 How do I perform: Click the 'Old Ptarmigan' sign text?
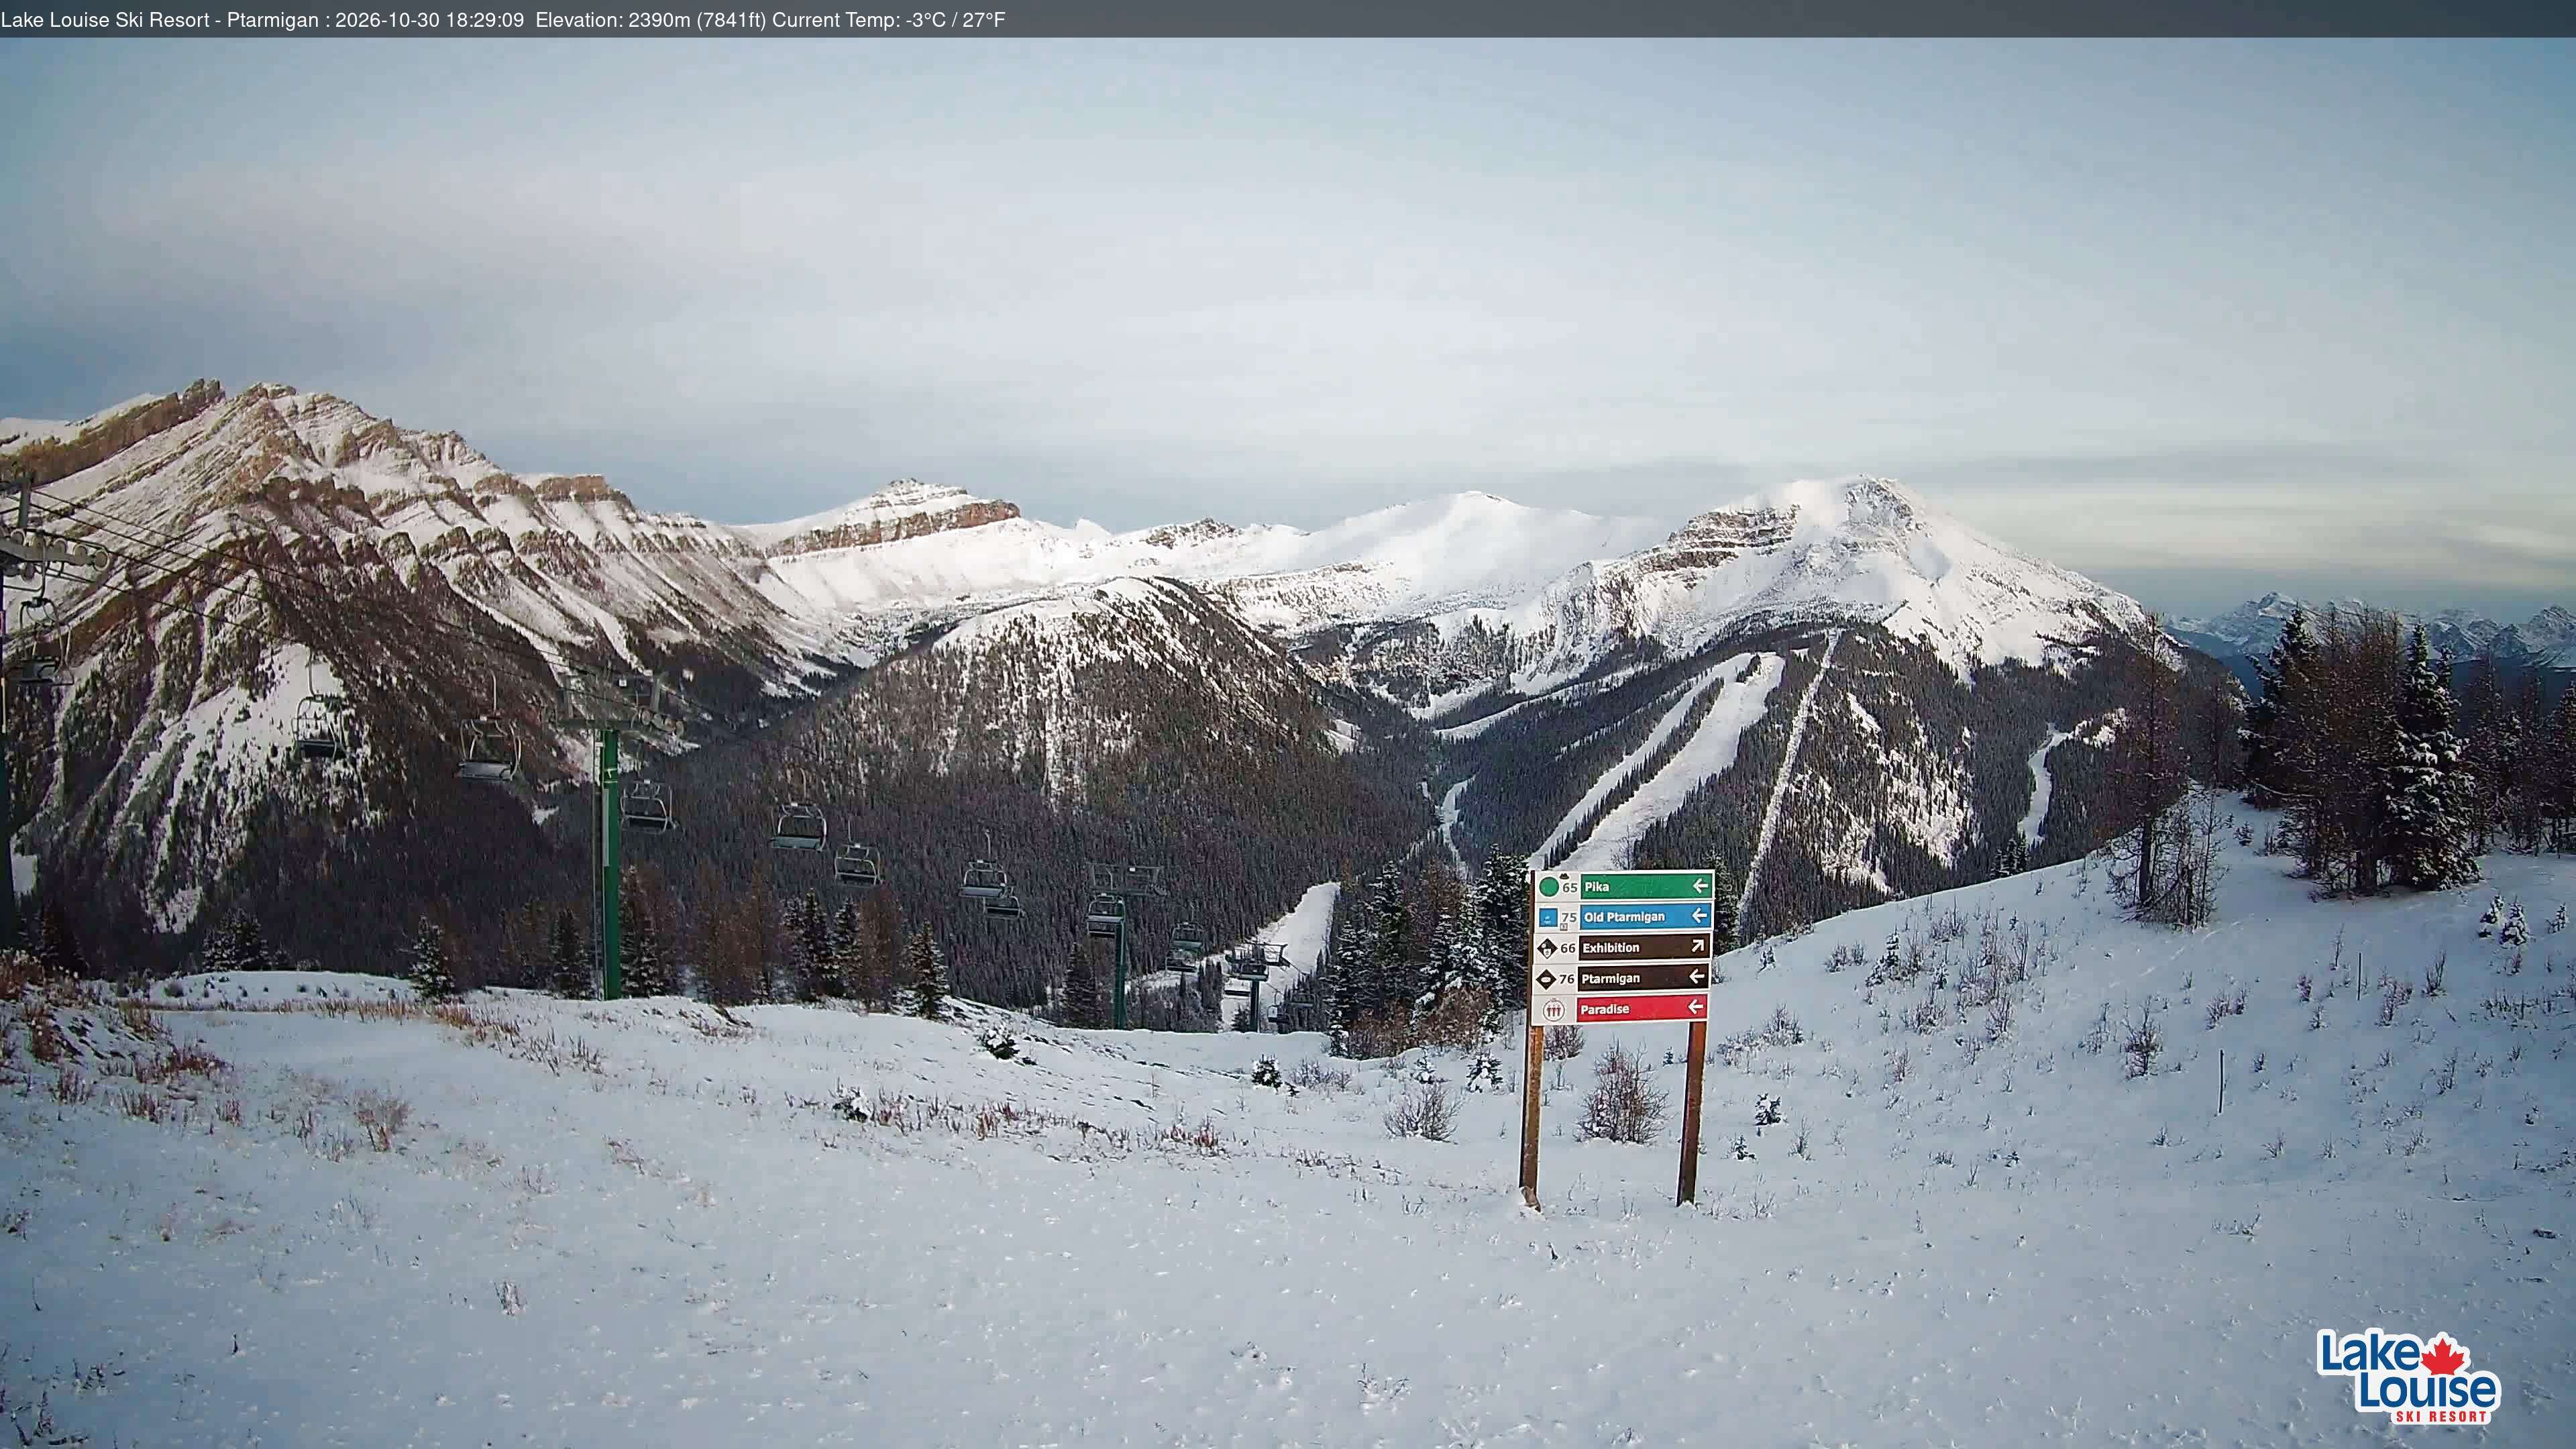point(1625,918)
